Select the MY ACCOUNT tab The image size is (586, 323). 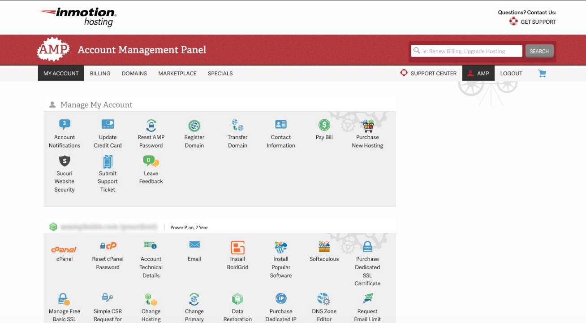pyautogui.click(x=61, y=74)
